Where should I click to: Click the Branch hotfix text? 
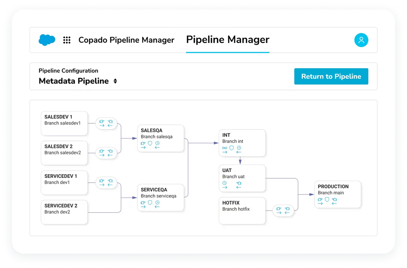236,209
